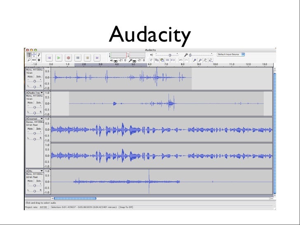Click the output level meter
Screen dimensions: 300x225
click(119, 55)
